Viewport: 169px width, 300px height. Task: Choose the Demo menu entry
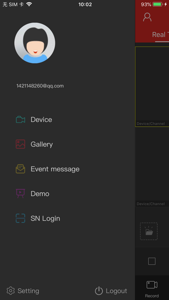[x=40, y=194]
